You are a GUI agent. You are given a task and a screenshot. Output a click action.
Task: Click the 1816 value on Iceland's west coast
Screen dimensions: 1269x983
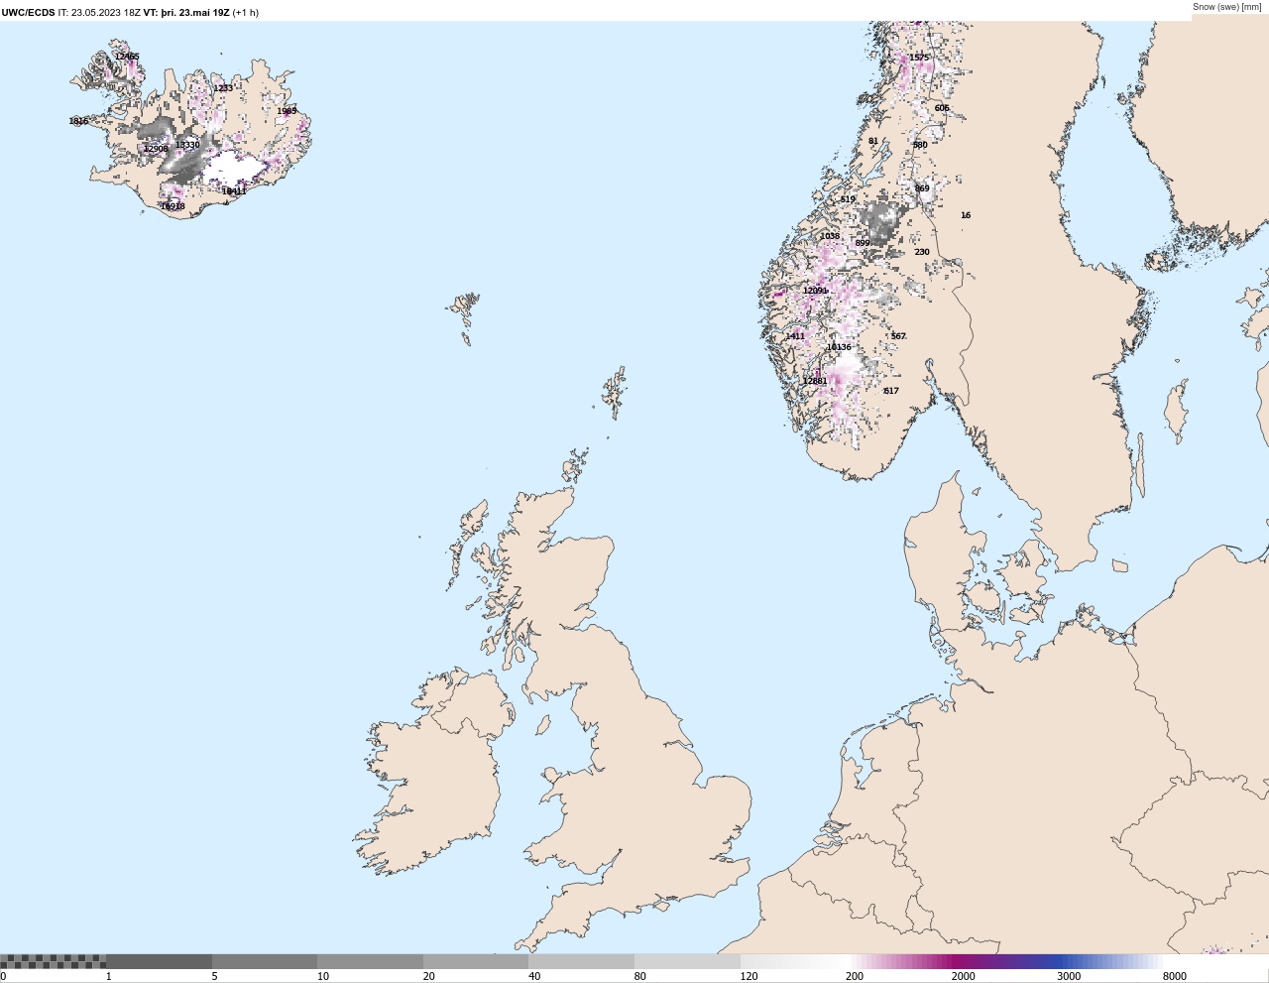click(78, 121)
